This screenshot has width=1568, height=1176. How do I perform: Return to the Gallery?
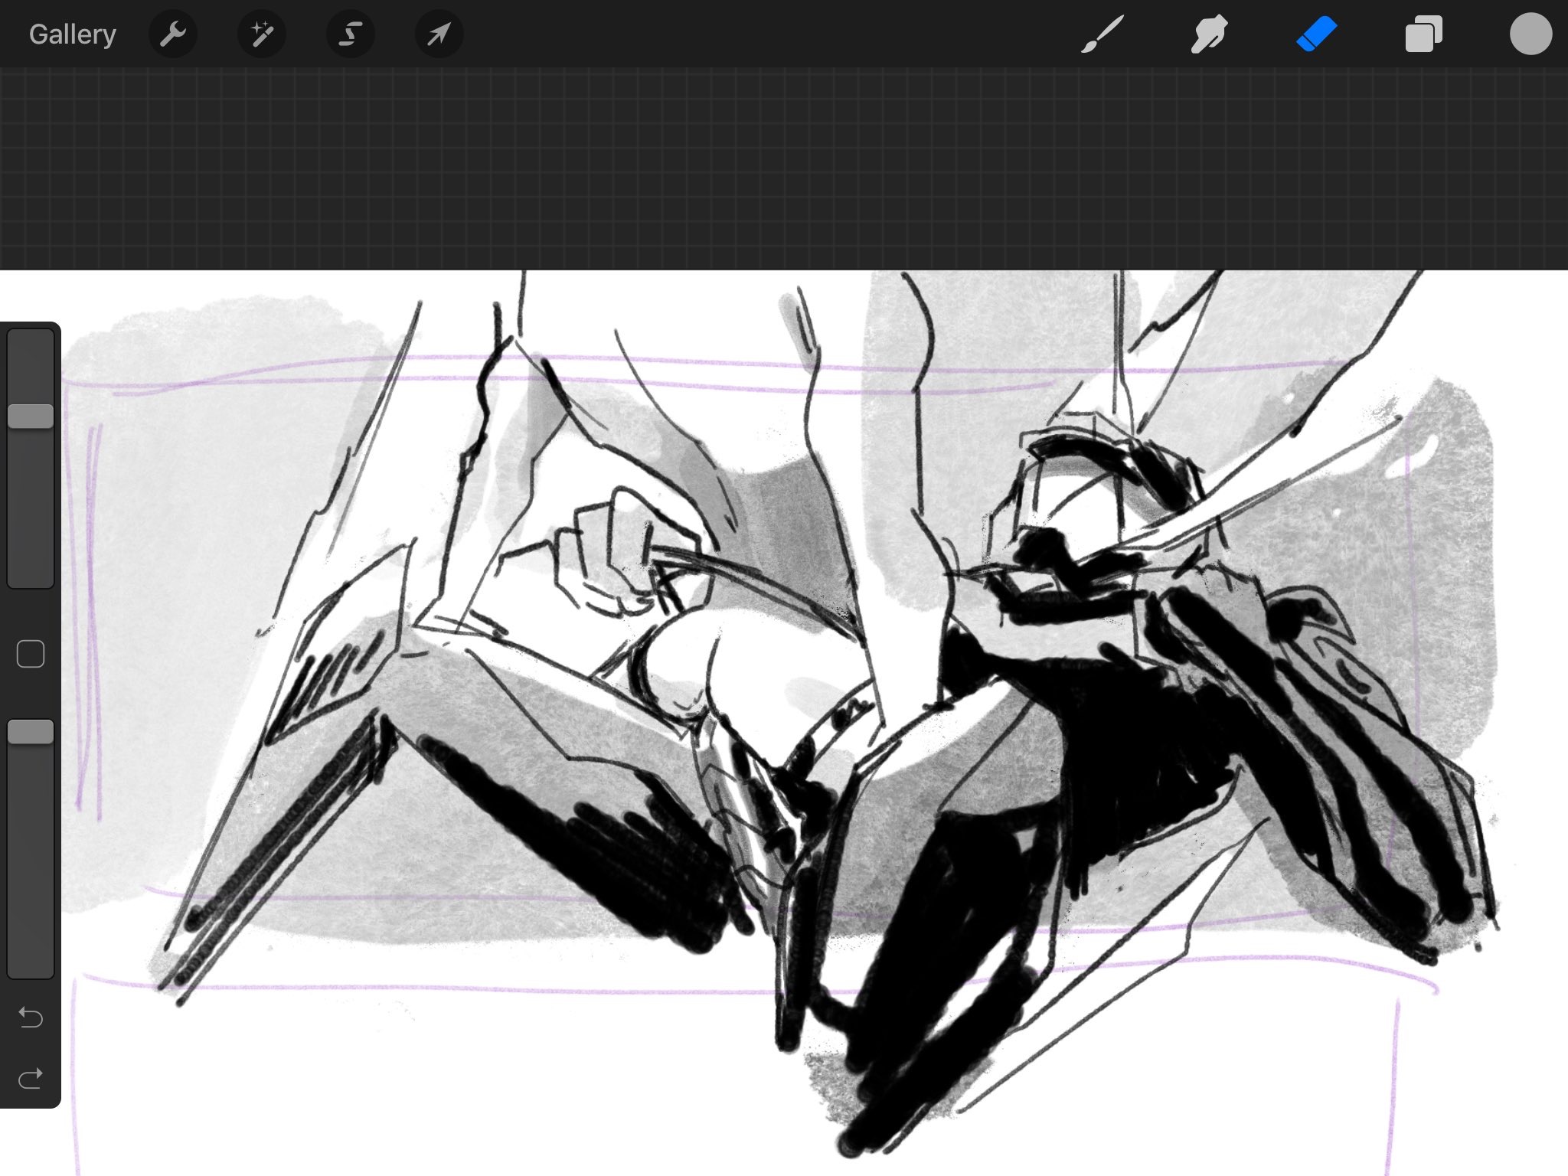[x=72, y=34]
